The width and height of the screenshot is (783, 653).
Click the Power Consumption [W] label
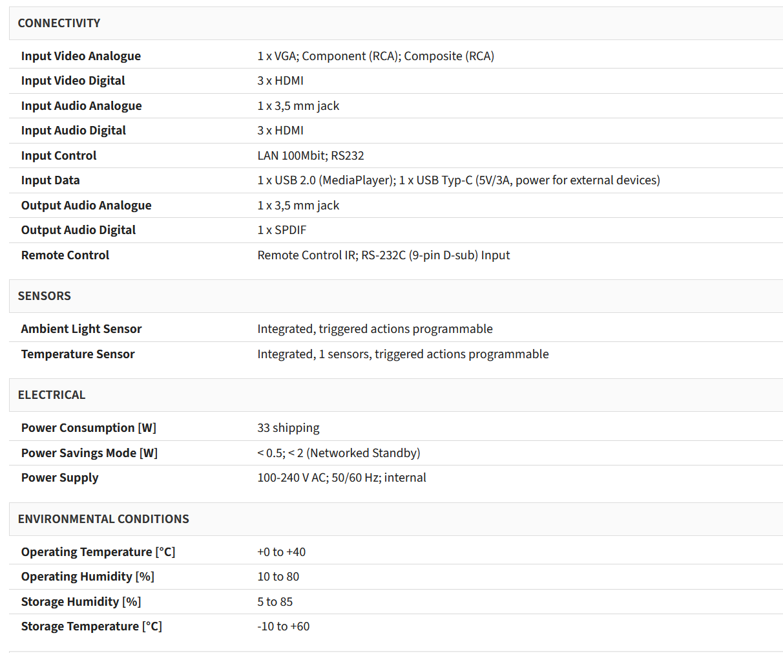(x=89, y=428)
